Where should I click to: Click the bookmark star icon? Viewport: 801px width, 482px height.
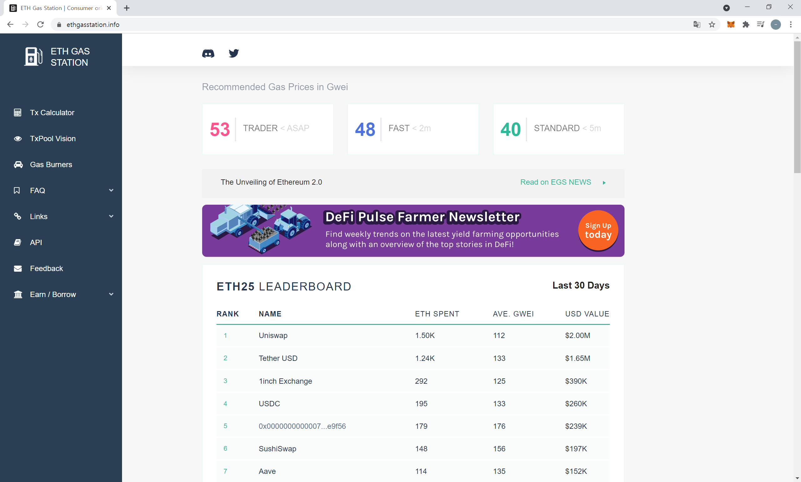712,24
